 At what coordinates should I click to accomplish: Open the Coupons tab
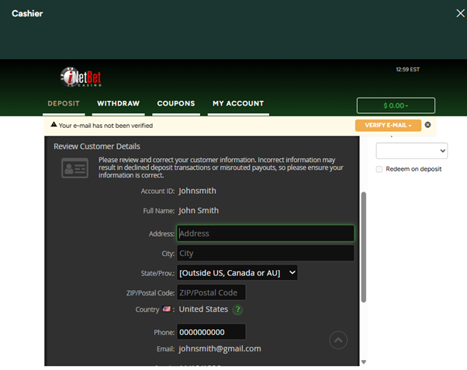pyautogui.click(x=175, y=103)
